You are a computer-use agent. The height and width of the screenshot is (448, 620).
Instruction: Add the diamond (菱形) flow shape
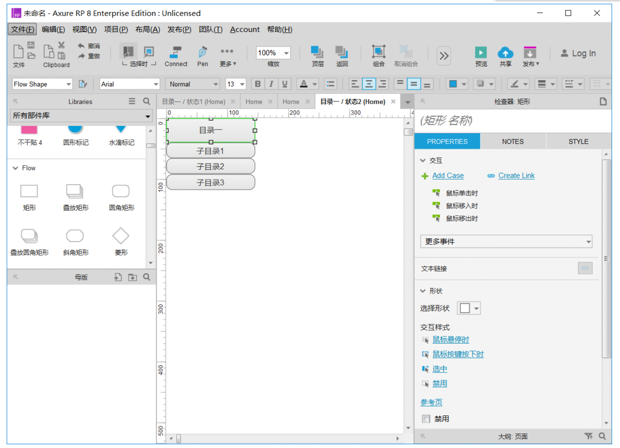pyautogui.click(x=121, y=236)
